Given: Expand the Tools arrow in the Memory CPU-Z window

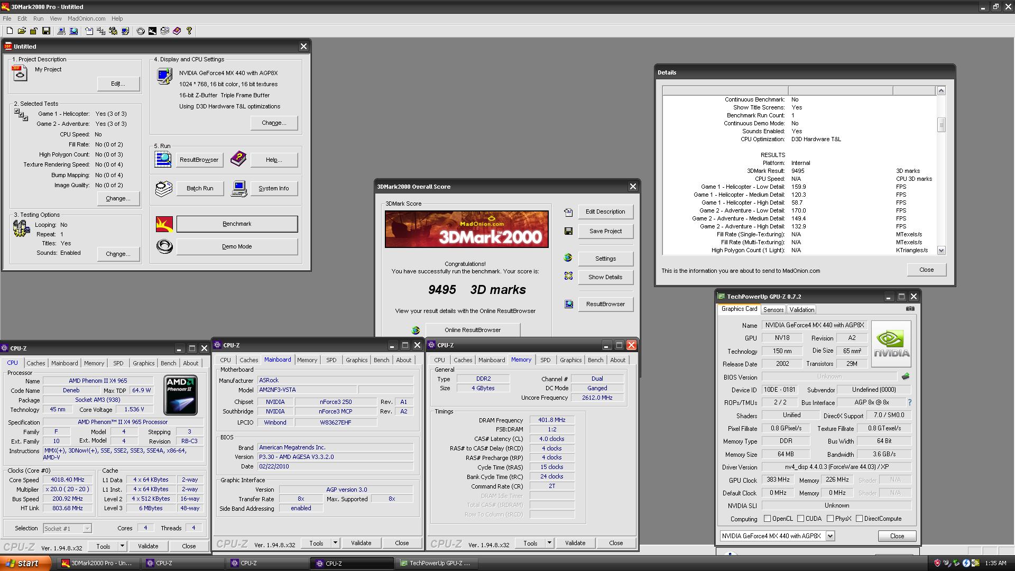Looking at the screenshot, I should (549, 543).
